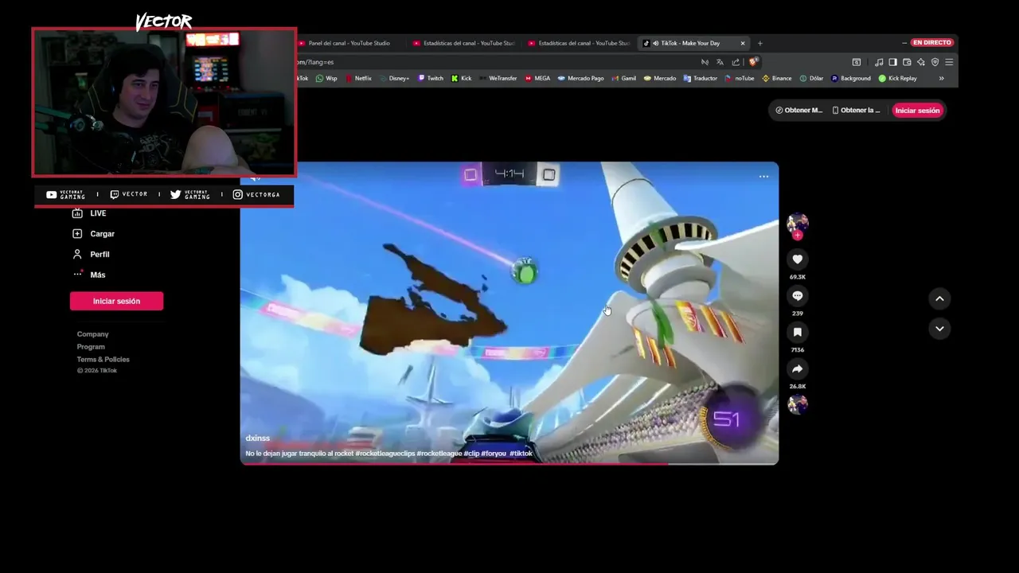Save the video with the bookmark icon
This screenshot has width=1019, height=573.
coord(797,333)
